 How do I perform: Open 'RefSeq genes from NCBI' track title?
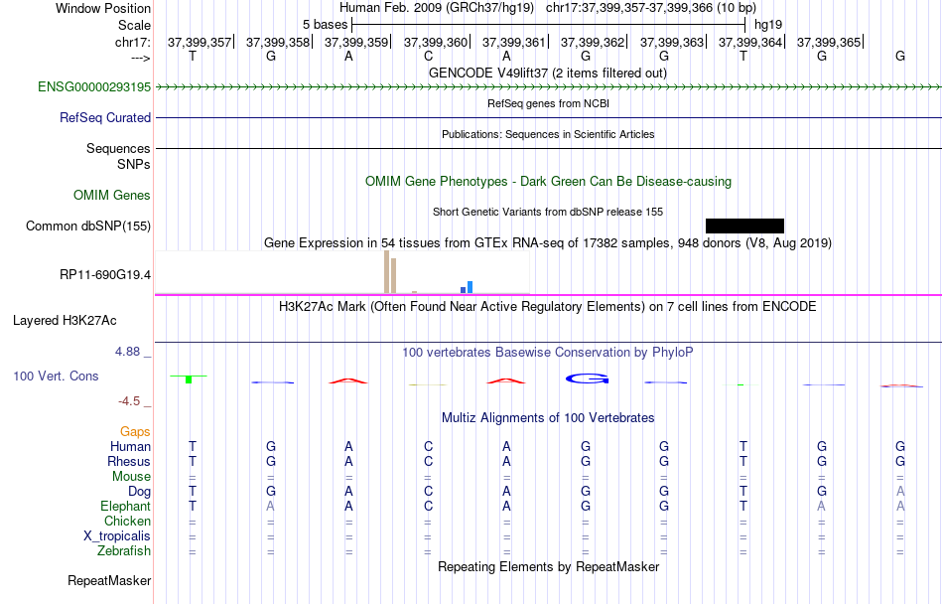(548, 103)
